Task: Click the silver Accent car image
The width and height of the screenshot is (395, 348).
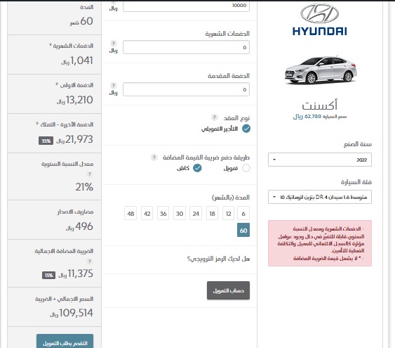Action: coord(321,70)
